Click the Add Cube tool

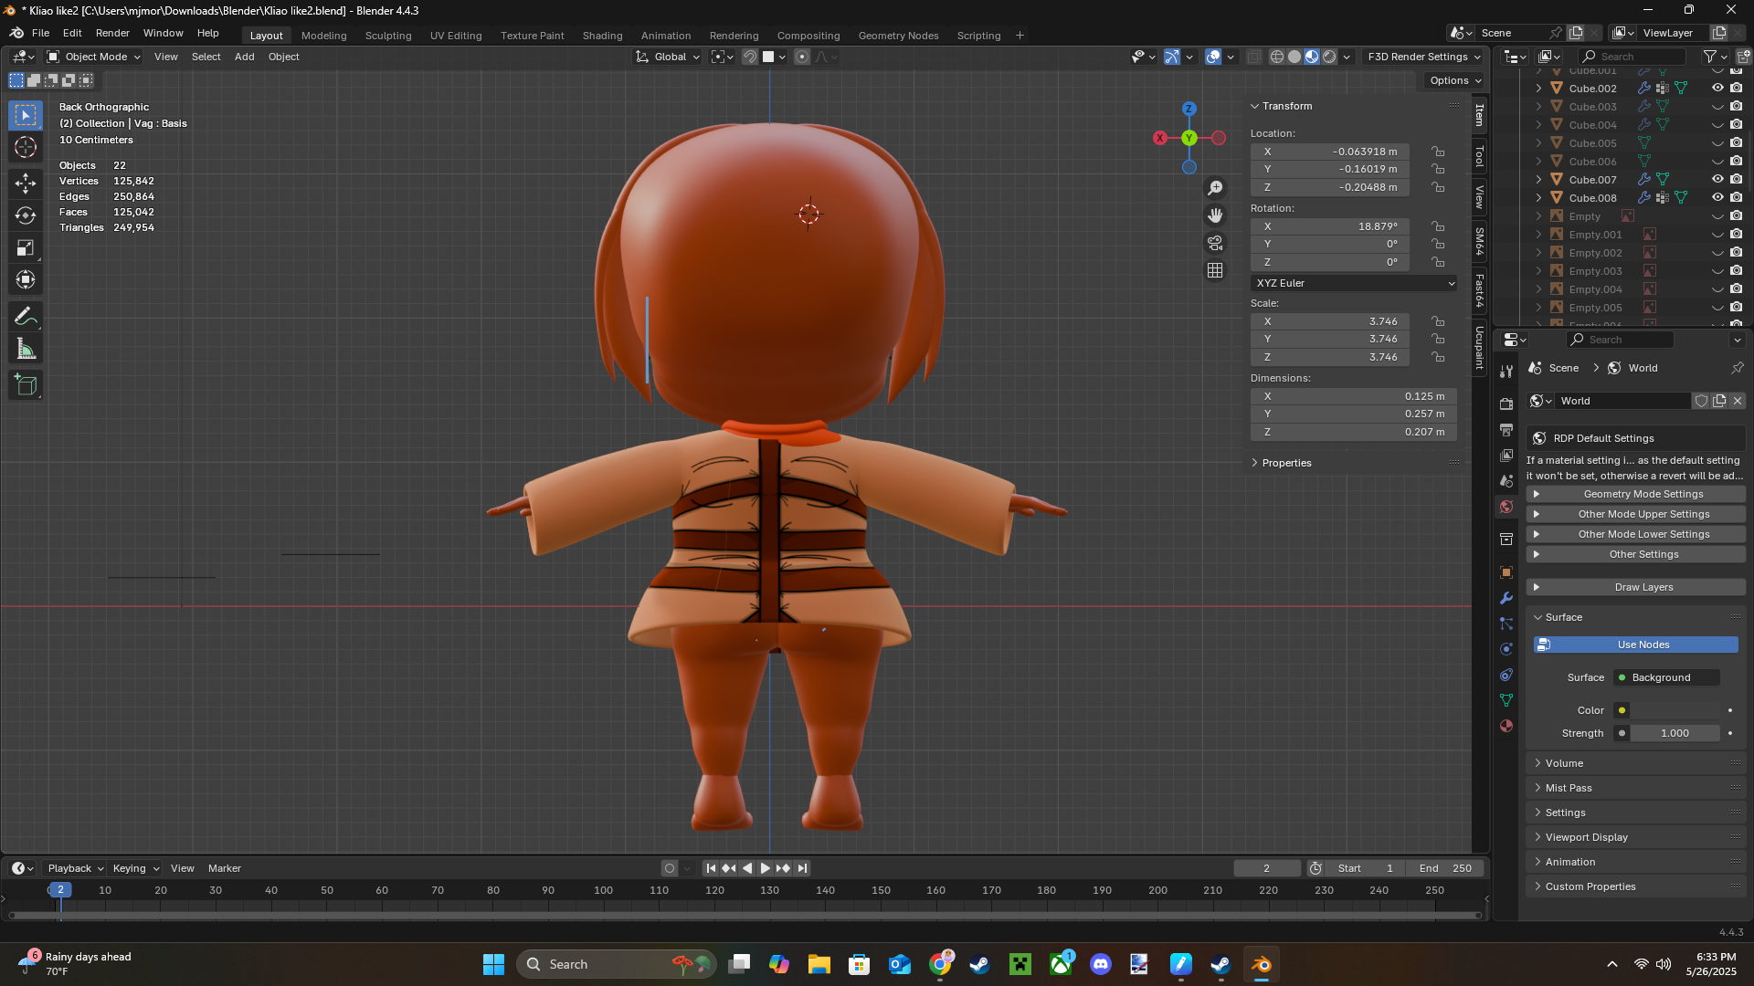(x=26, y=385)
